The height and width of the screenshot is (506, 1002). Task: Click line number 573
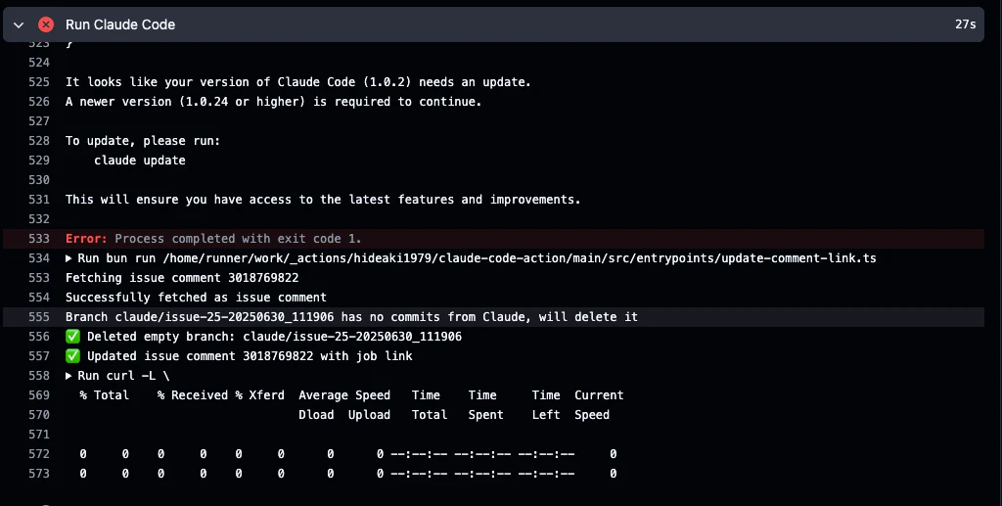(x=39, y=474)
